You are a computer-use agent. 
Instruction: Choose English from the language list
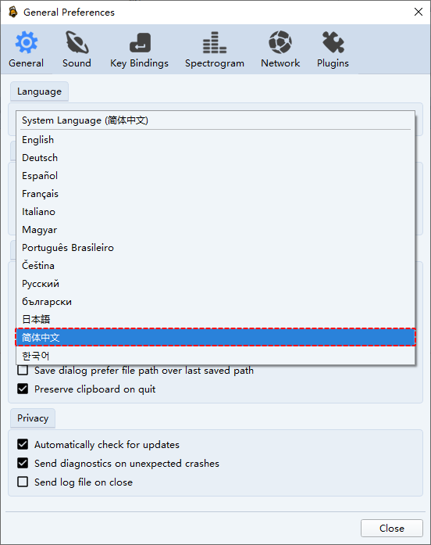coord(215,140)
